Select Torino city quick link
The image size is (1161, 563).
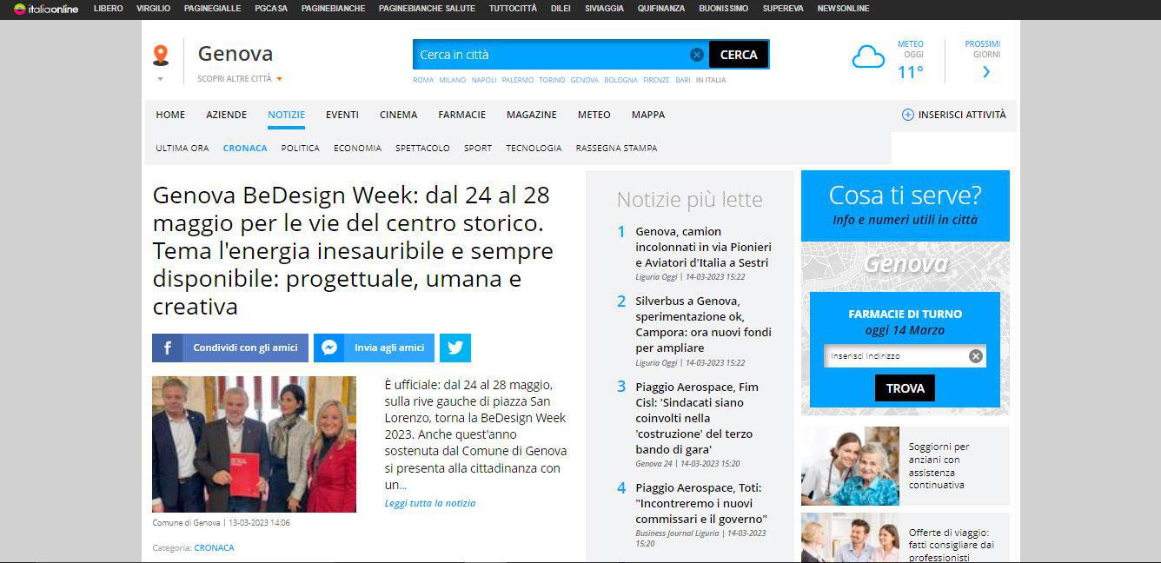(x=552, y=80)
